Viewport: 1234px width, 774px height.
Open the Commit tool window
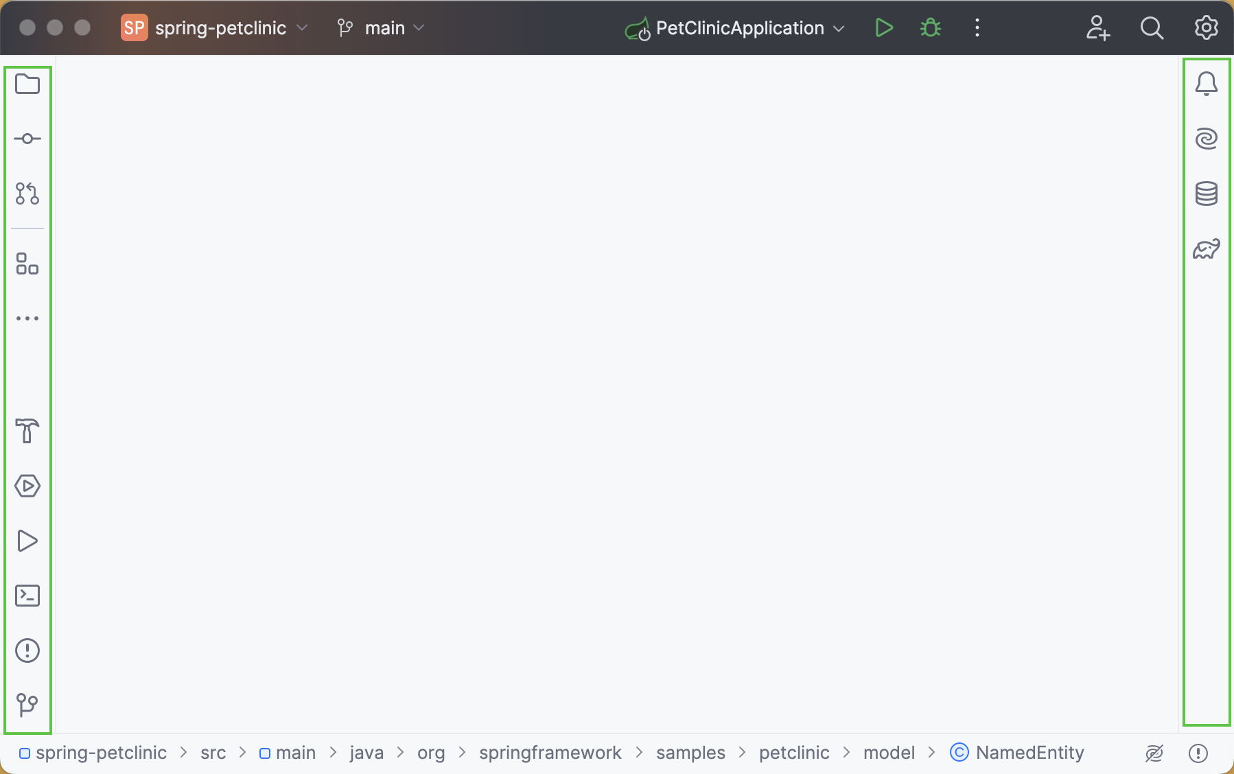coord(27,138)
